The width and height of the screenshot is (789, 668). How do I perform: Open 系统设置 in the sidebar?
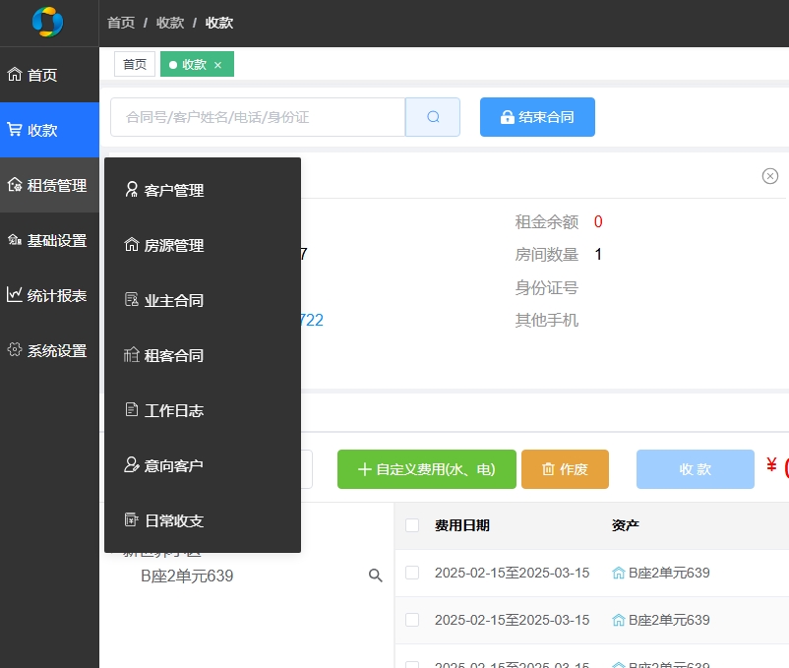coord(49,350)
